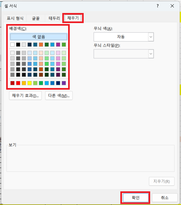The image size is (181, 205).
Task: Choose the lightest peach tint in the orange column
Action: coord(41,53)
